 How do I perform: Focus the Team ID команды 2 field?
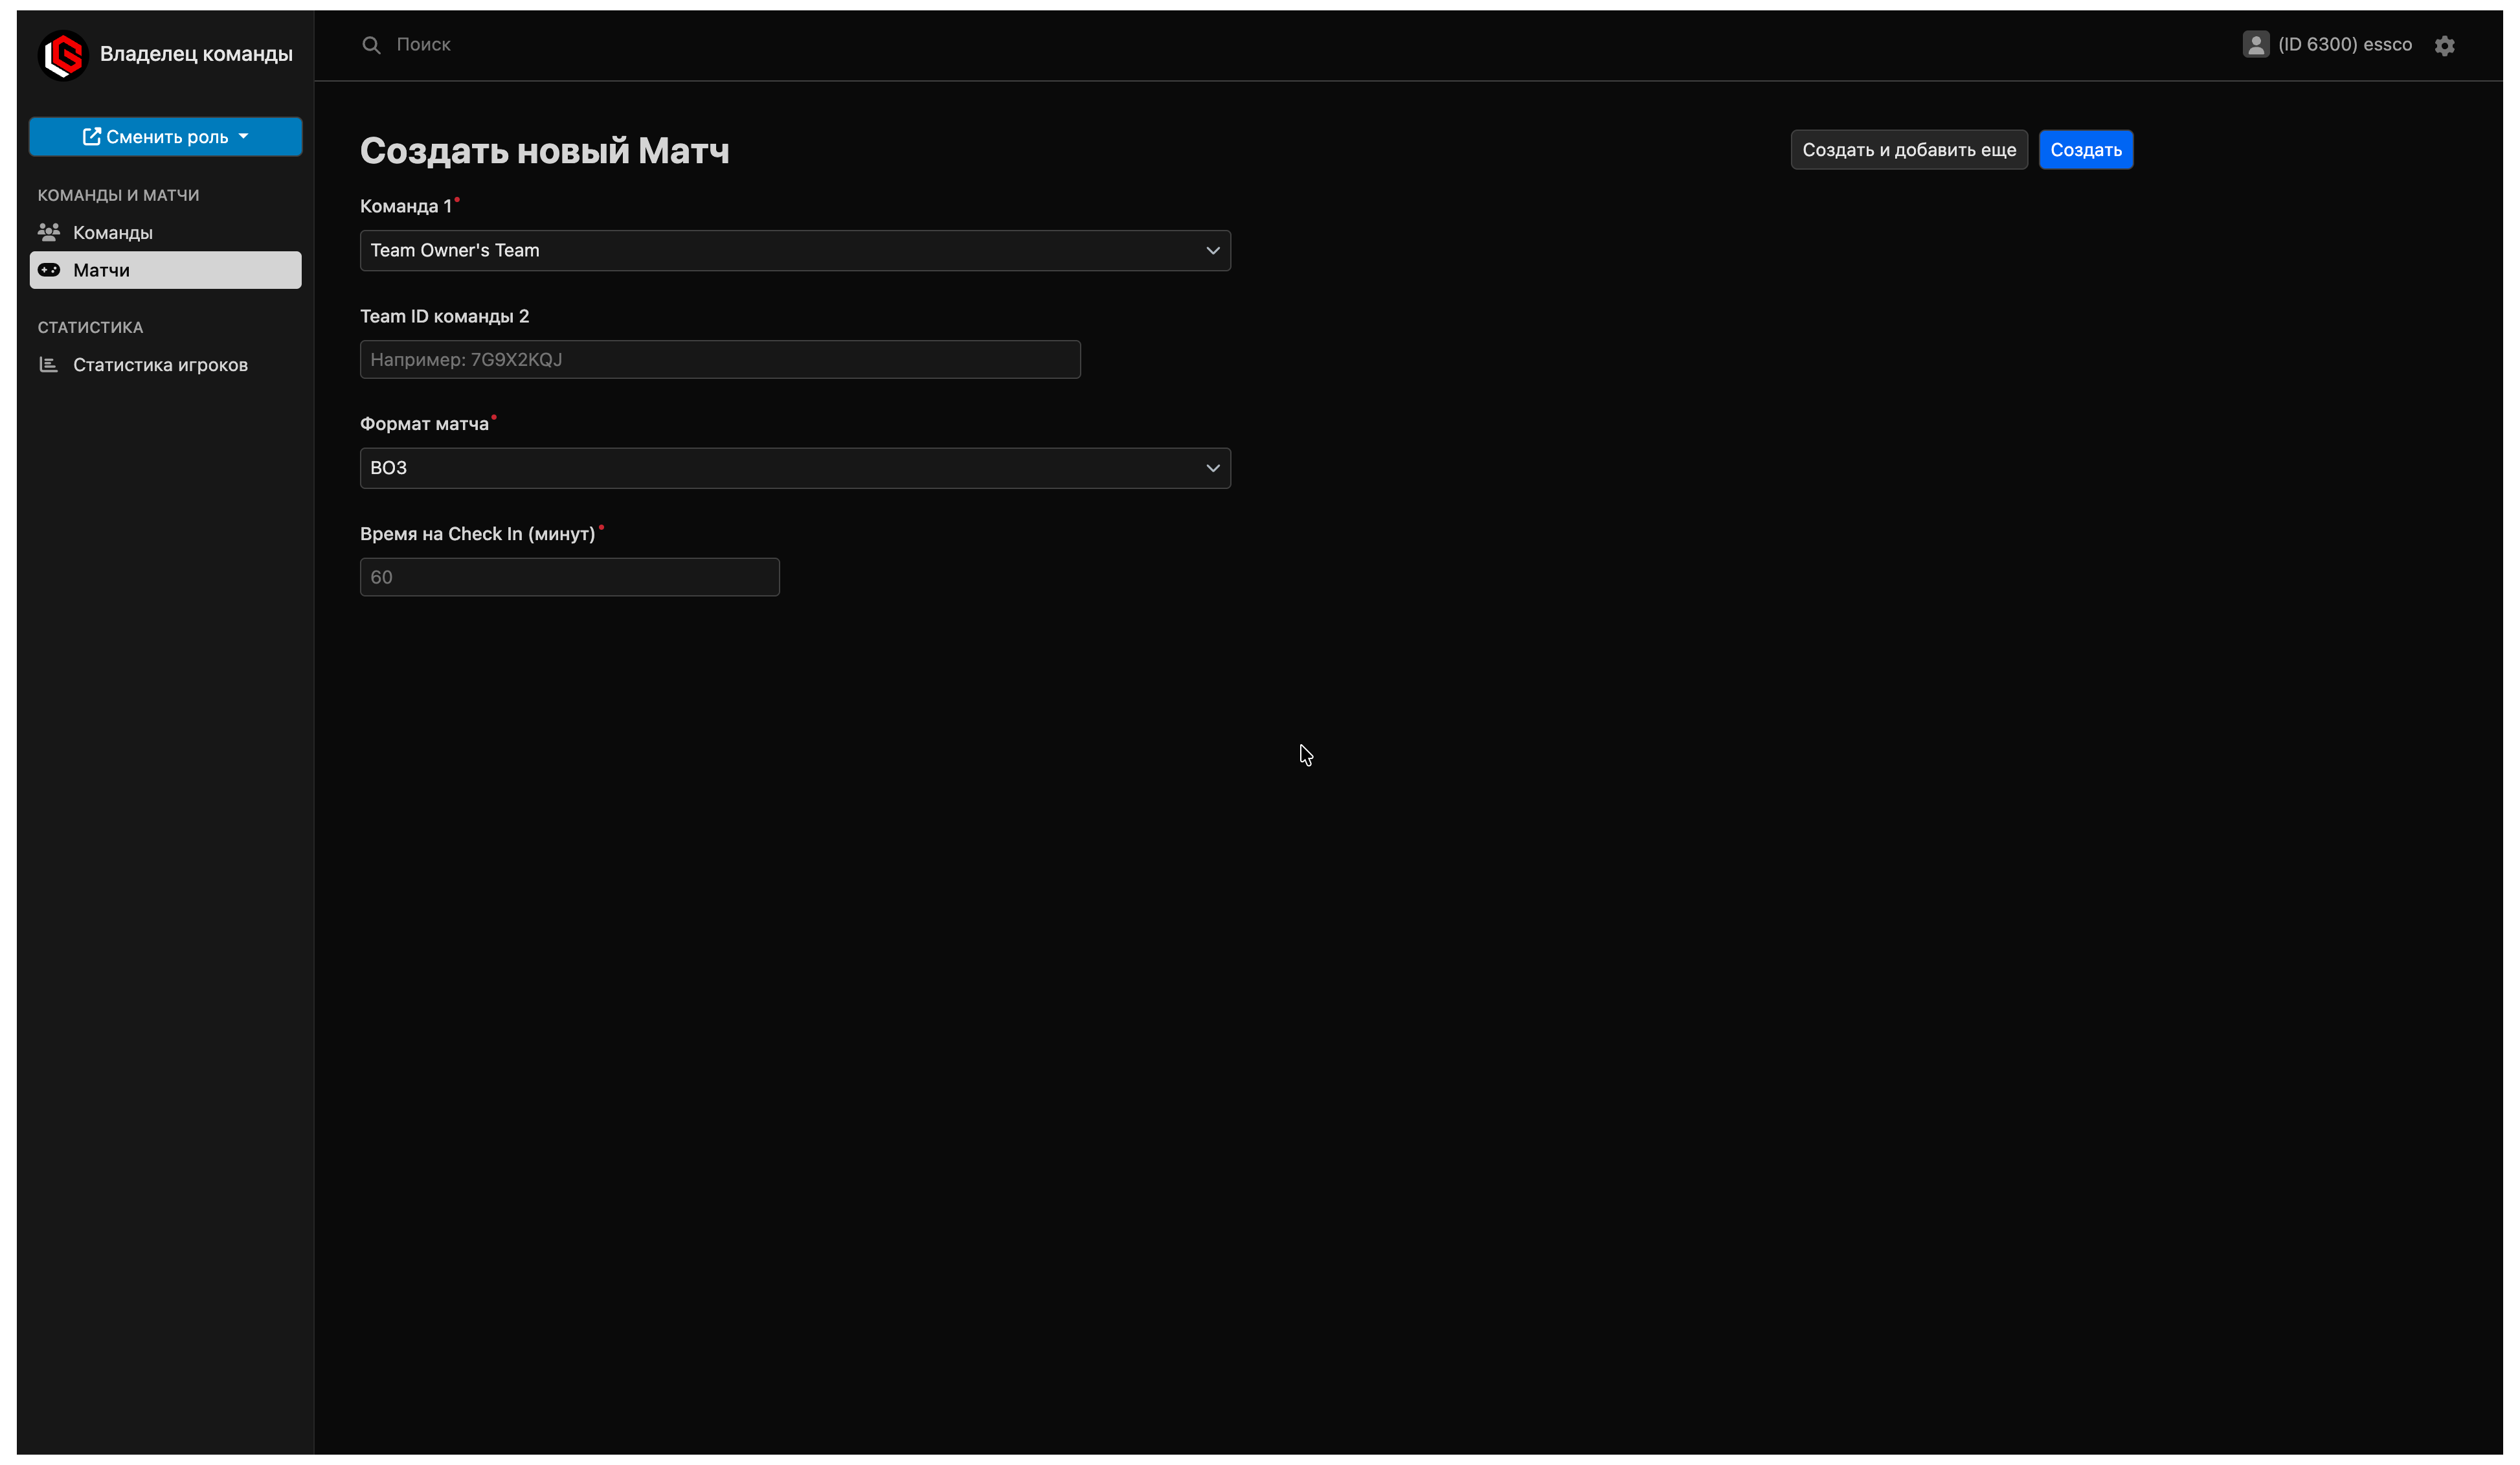pyautogui.click(x=720, y=360)
